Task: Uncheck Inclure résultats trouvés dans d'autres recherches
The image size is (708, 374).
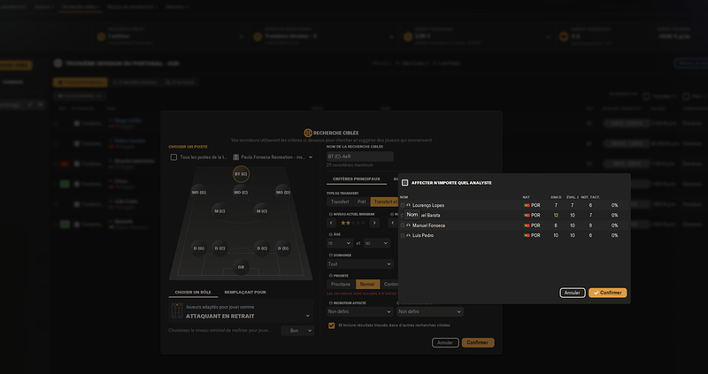Action: tap(332, 325)
